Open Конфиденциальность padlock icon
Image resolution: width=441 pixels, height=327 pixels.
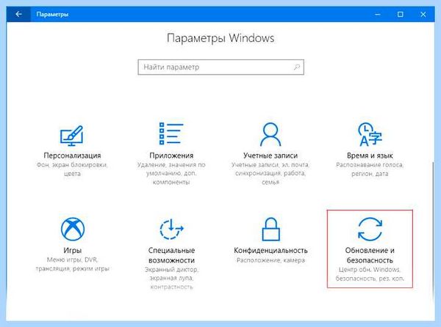[x=270, y=229]
